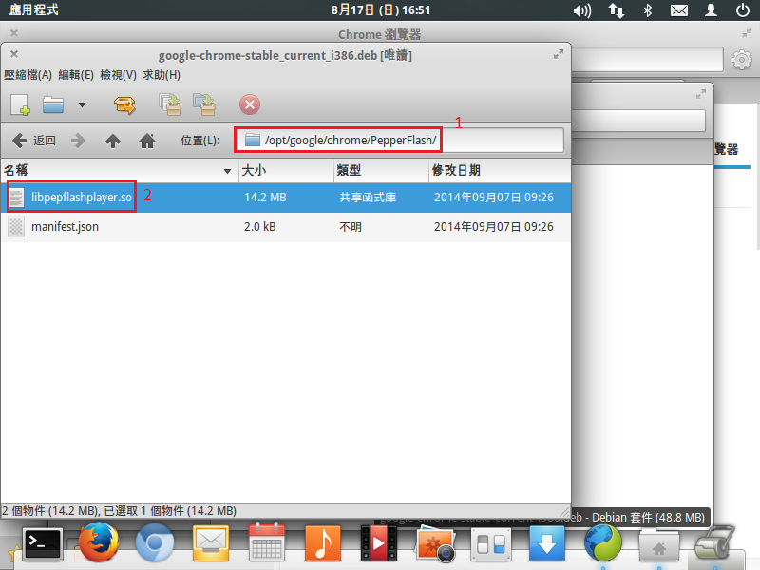
Task: Open the 壓縮檔(A) menu
Action: pos(28,75)
